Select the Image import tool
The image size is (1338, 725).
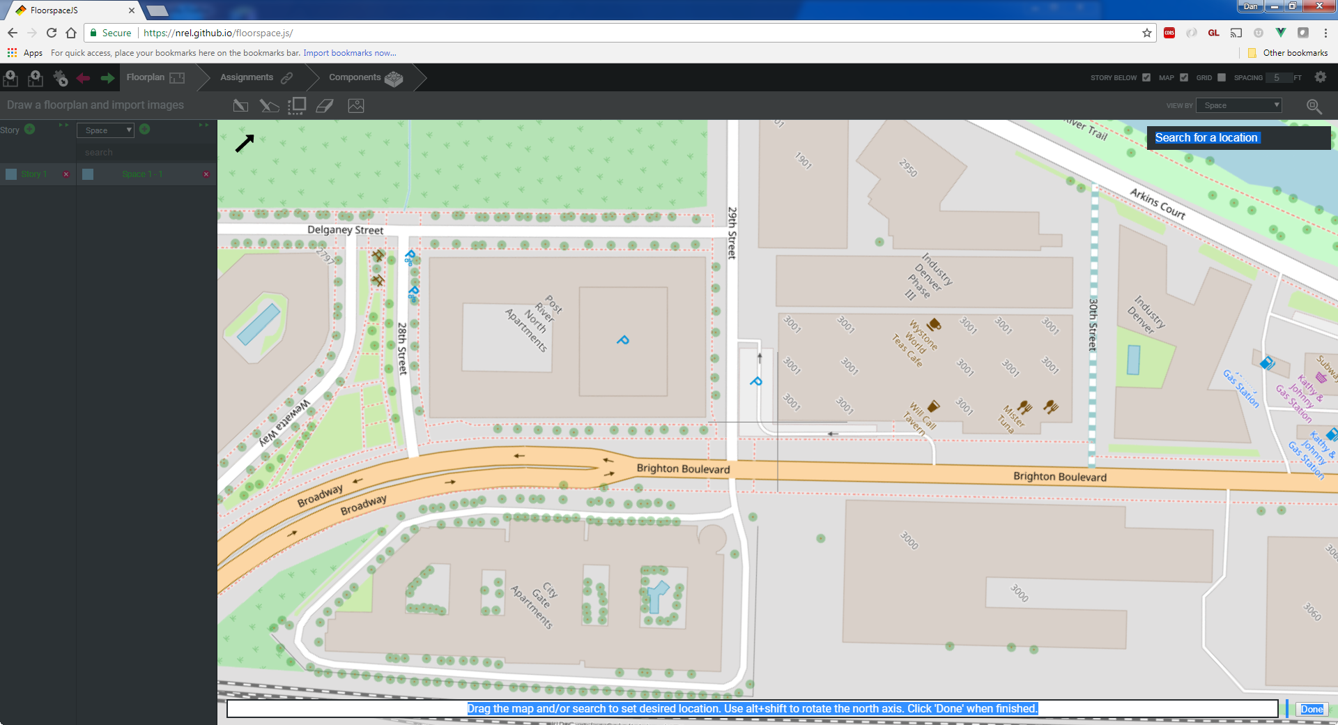tap(356, 106)
